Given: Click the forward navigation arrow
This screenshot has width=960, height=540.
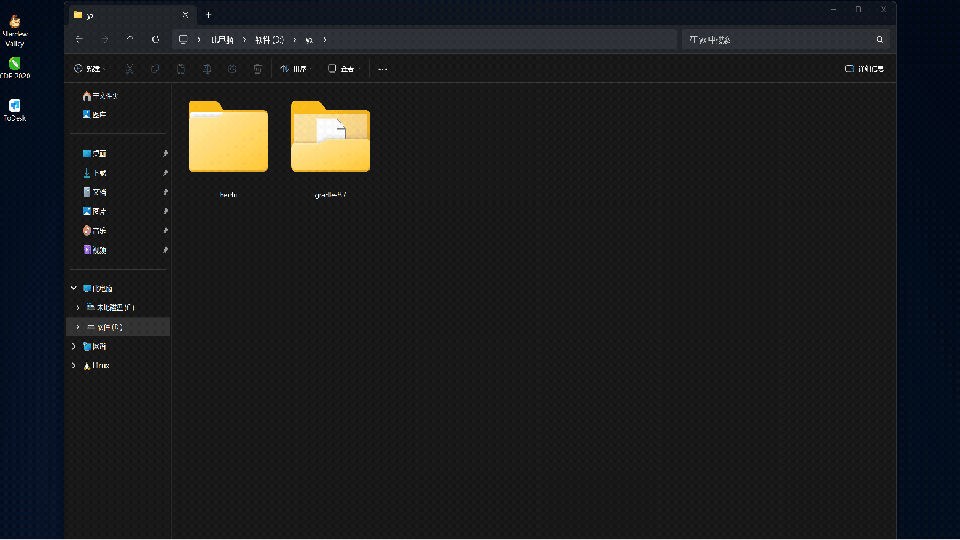Looking at the screenshot, I should point(105,39).
